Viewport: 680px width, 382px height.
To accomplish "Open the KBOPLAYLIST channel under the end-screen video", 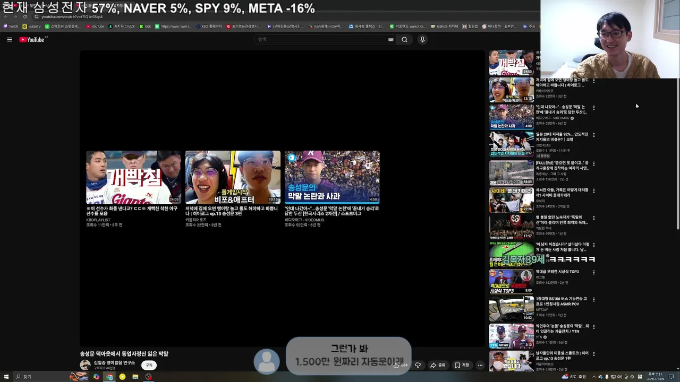I will pyautogui.click(x=98, y=220).
